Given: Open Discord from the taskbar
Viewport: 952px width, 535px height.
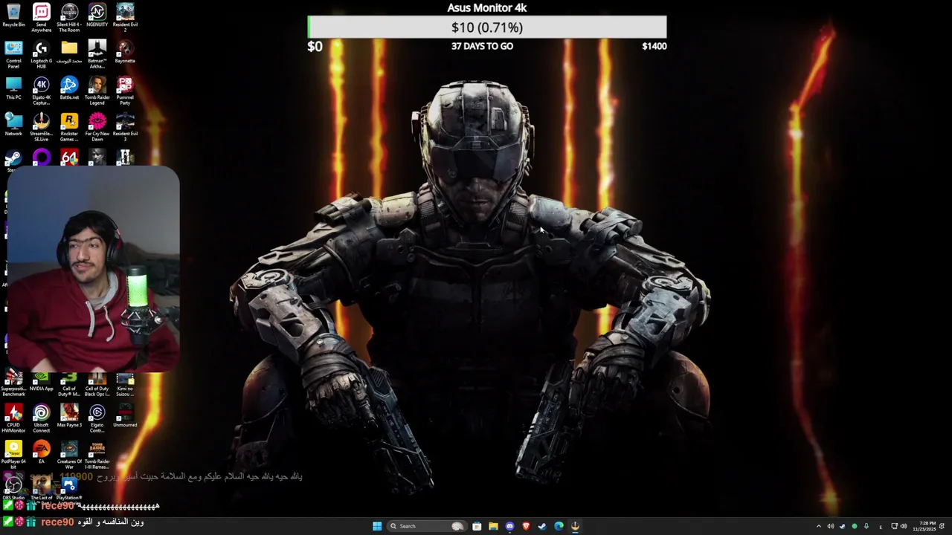Looking at the screenshot, I should pyautogui.click(x=509, y=526).
